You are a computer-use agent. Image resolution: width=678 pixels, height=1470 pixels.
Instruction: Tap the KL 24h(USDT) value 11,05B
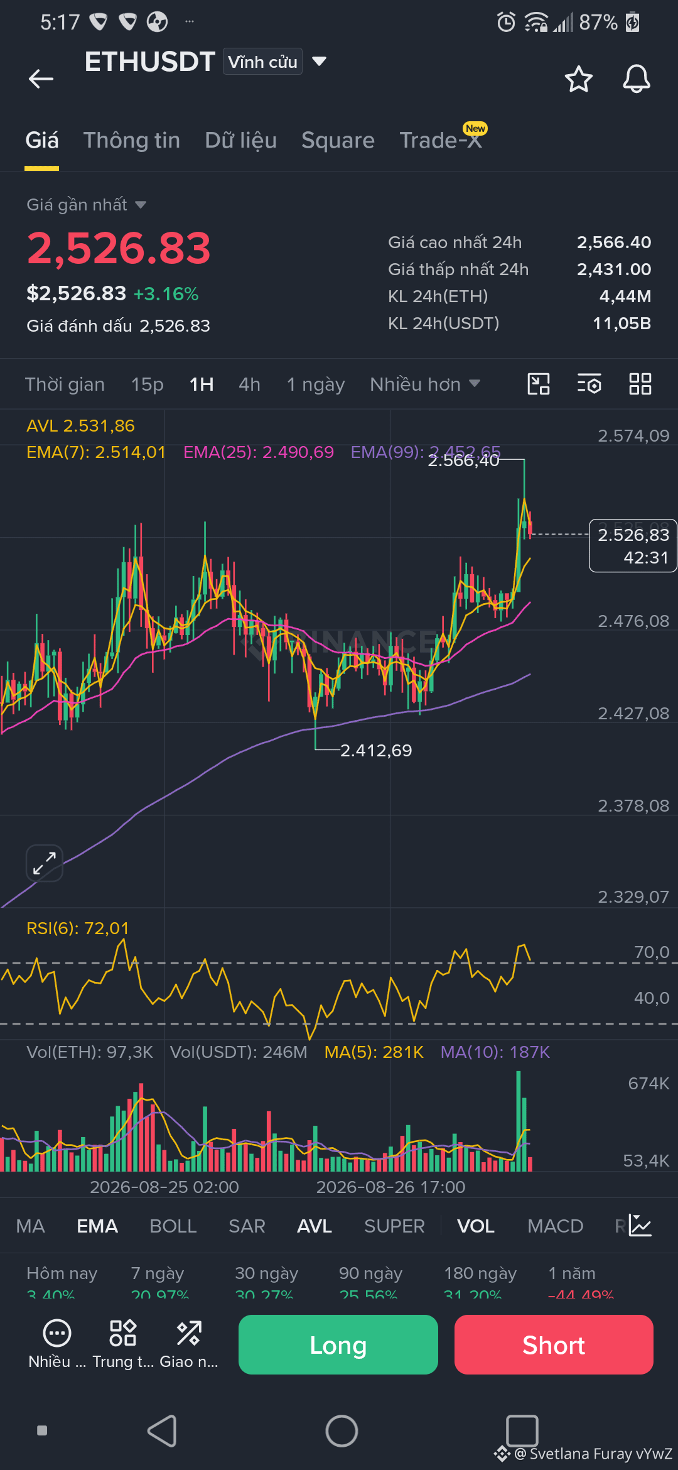click(622, 324)
